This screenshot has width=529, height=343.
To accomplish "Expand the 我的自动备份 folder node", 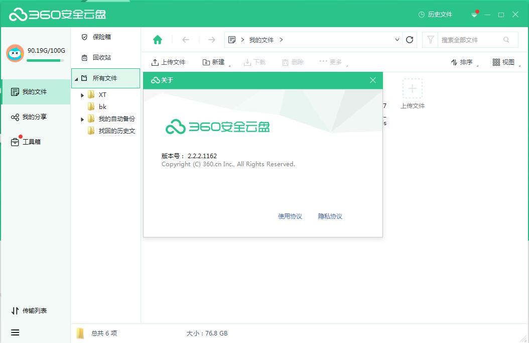I will [82, 119].
